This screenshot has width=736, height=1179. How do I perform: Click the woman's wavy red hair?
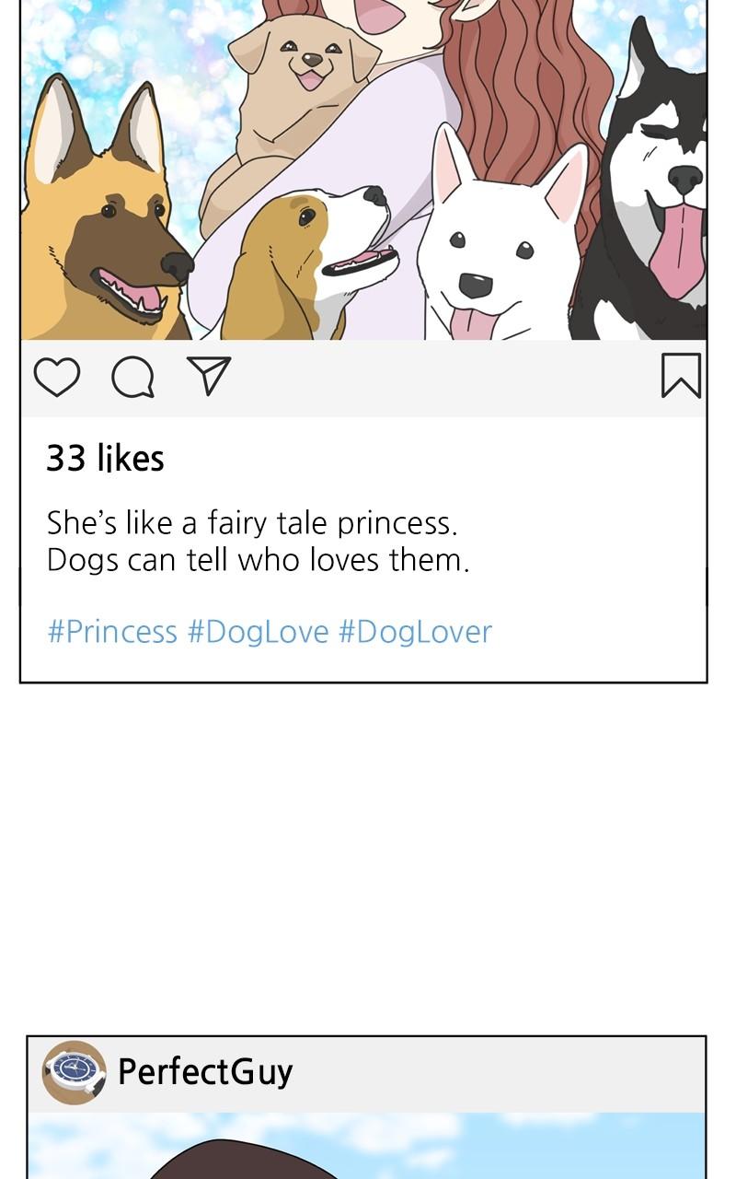(534, 92)
